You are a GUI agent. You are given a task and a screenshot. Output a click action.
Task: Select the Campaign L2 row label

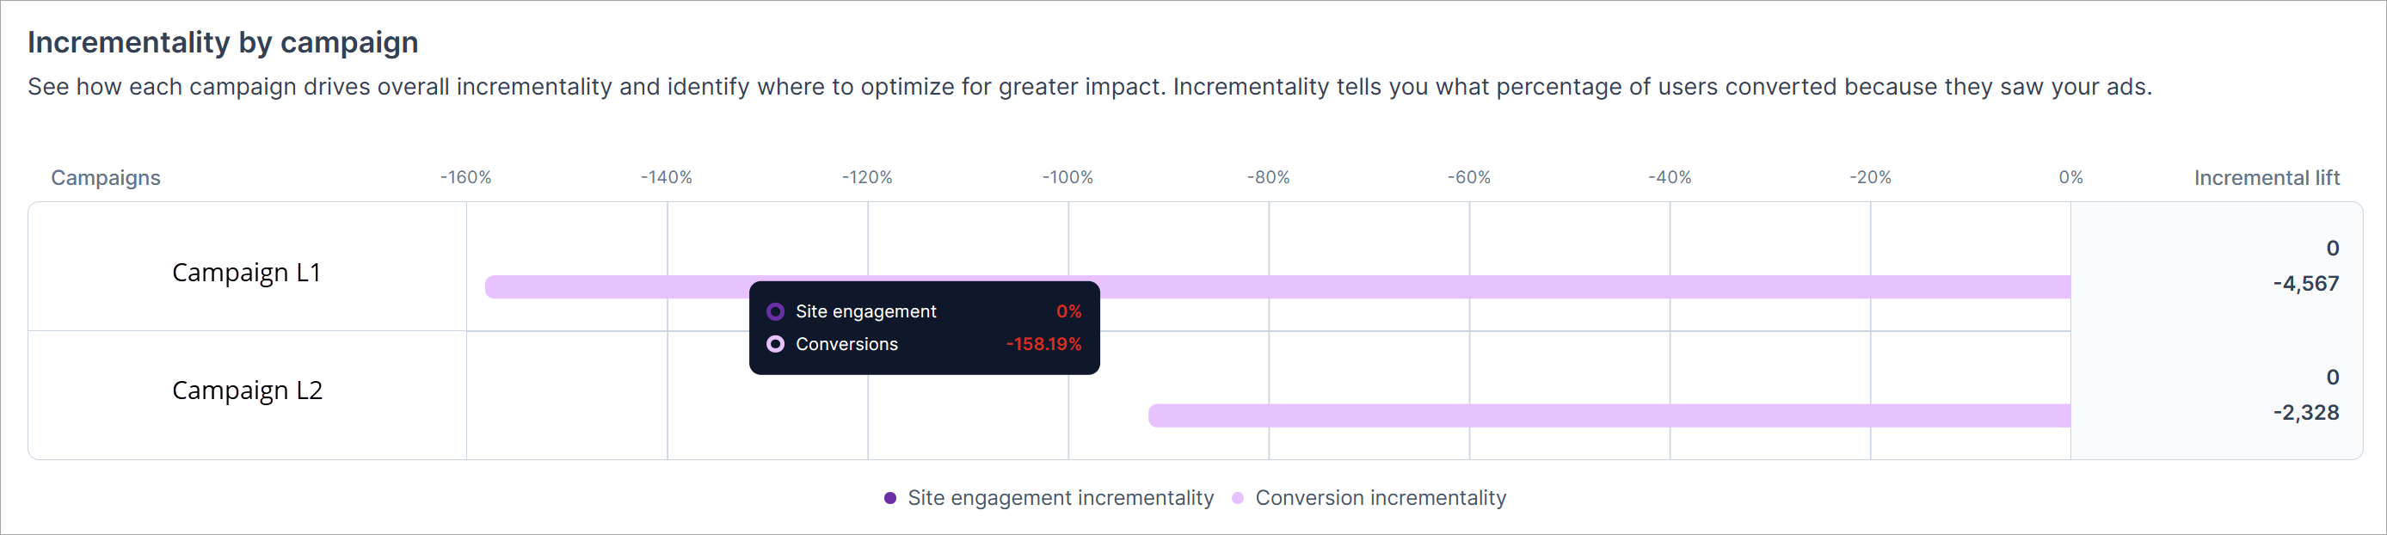(x=248, y=390)
